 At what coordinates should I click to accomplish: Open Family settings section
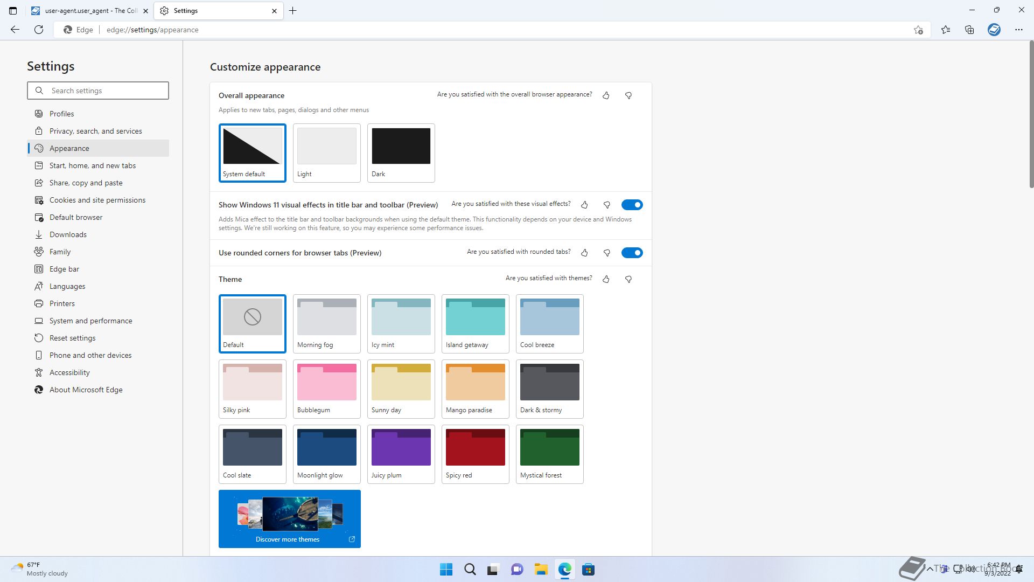coord(98,252)
